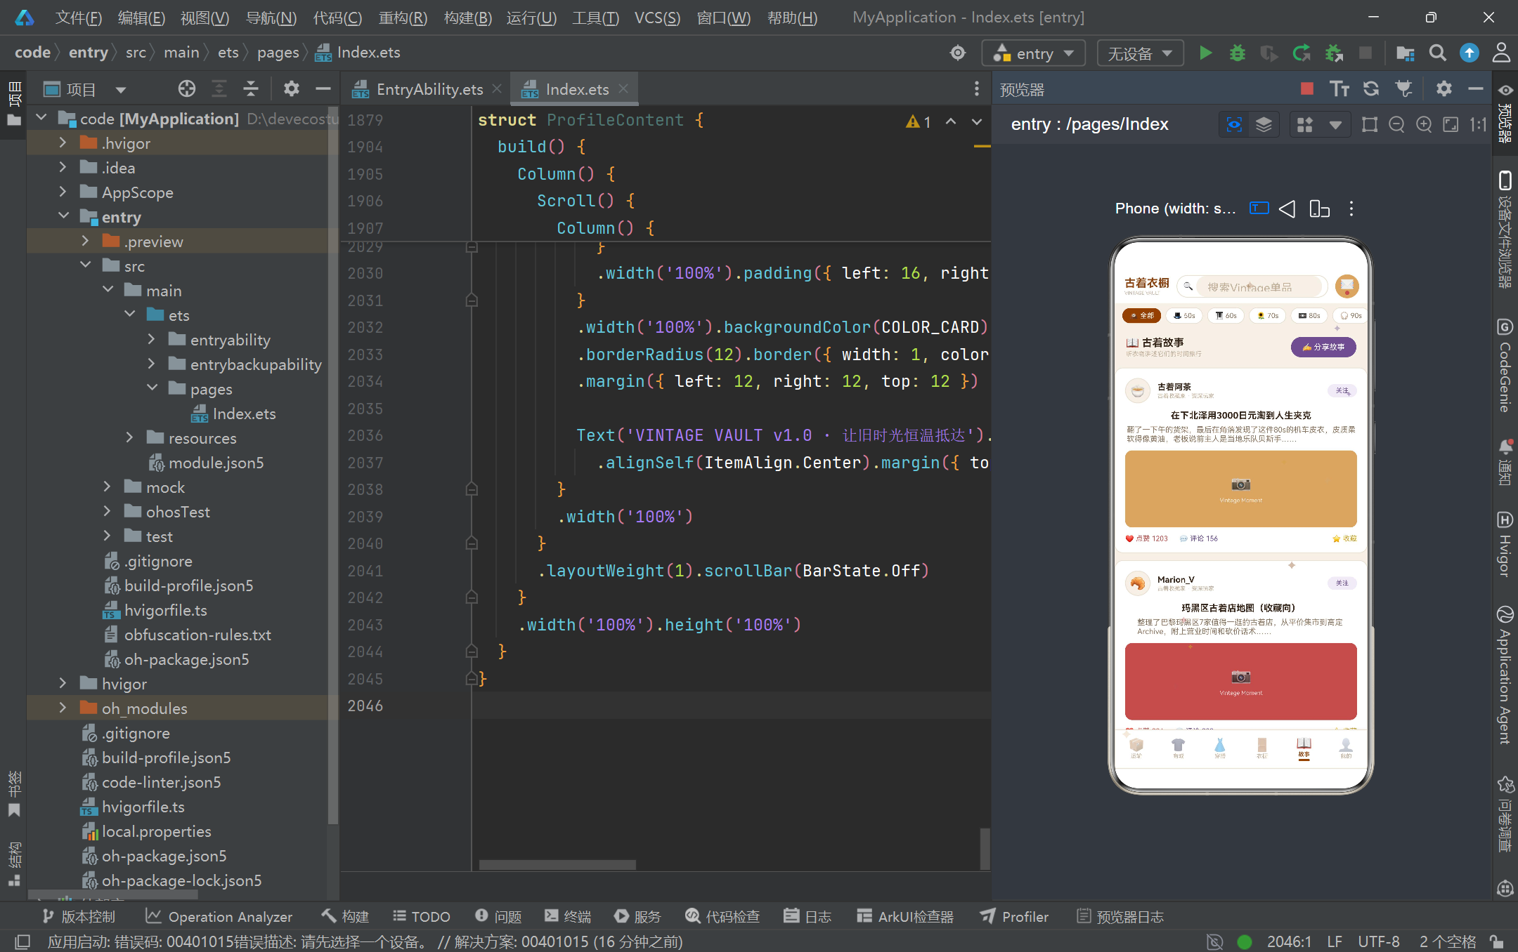Open the entry run configuration dropdown

click(1034, 53)
